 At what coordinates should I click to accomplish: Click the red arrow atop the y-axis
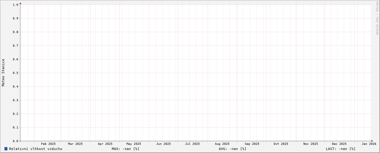point(20,3)
